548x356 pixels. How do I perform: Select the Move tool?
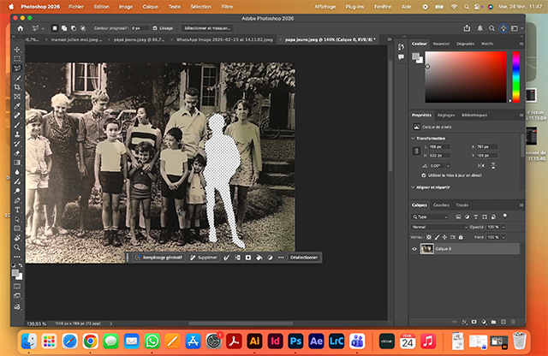pyautogui.click(x=17, y=50)
